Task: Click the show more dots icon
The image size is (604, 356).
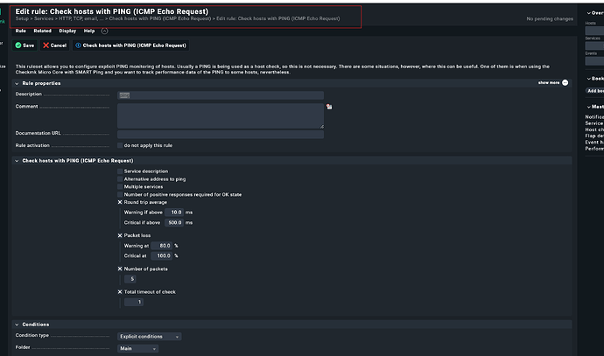Action: coord(565,83)
